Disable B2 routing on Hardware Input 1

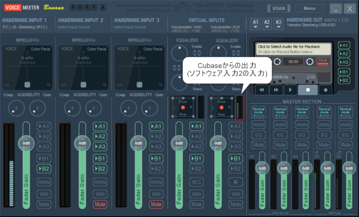coord(44,169)
